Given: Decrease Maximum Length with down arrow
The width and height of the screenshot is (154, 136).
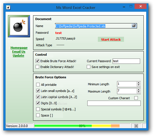Looking at the screenshot, I should [139, 92].
